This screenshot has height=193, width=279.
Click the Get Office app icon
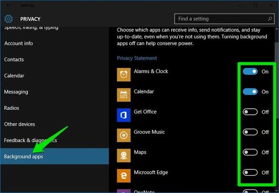tap(124, 115)
